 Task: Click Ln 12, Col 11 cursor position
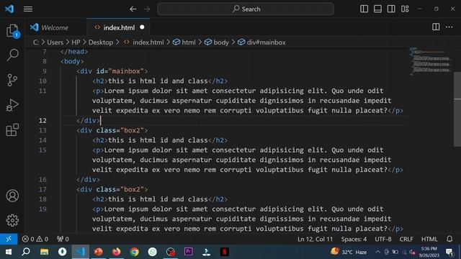click(x=315, y=239)
